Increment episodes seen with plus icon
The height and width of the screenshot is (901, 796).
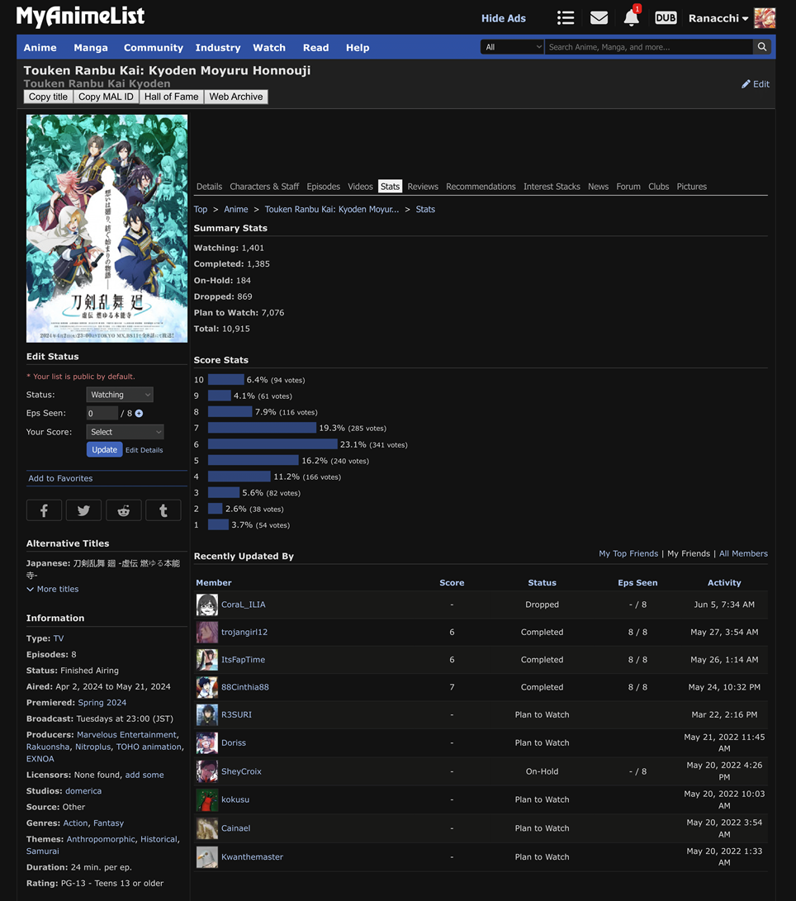click(139, 414)
